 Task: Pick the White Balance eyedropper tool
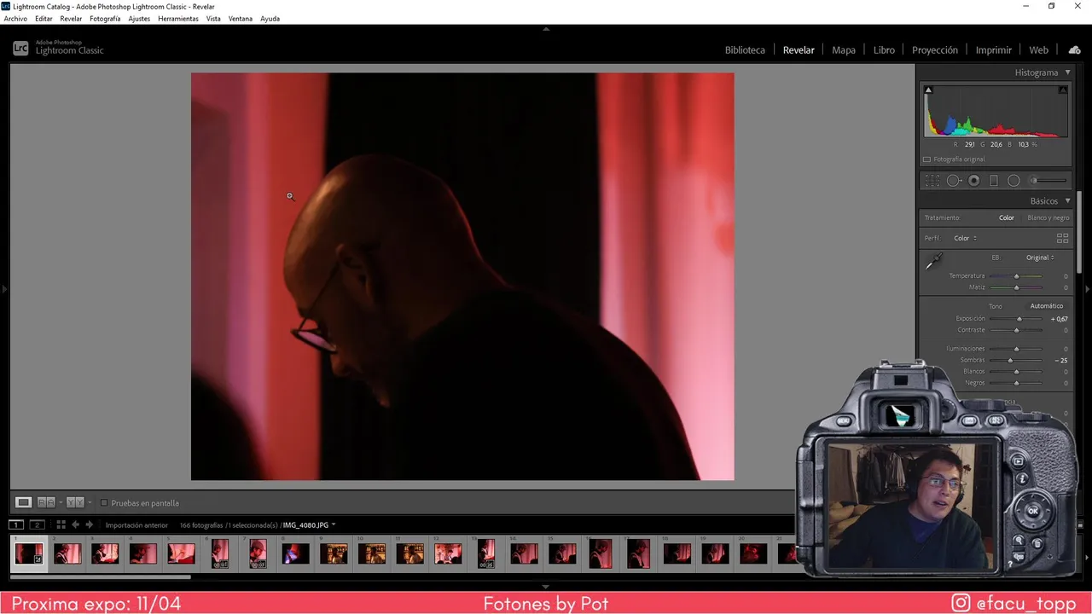[933, 262]
